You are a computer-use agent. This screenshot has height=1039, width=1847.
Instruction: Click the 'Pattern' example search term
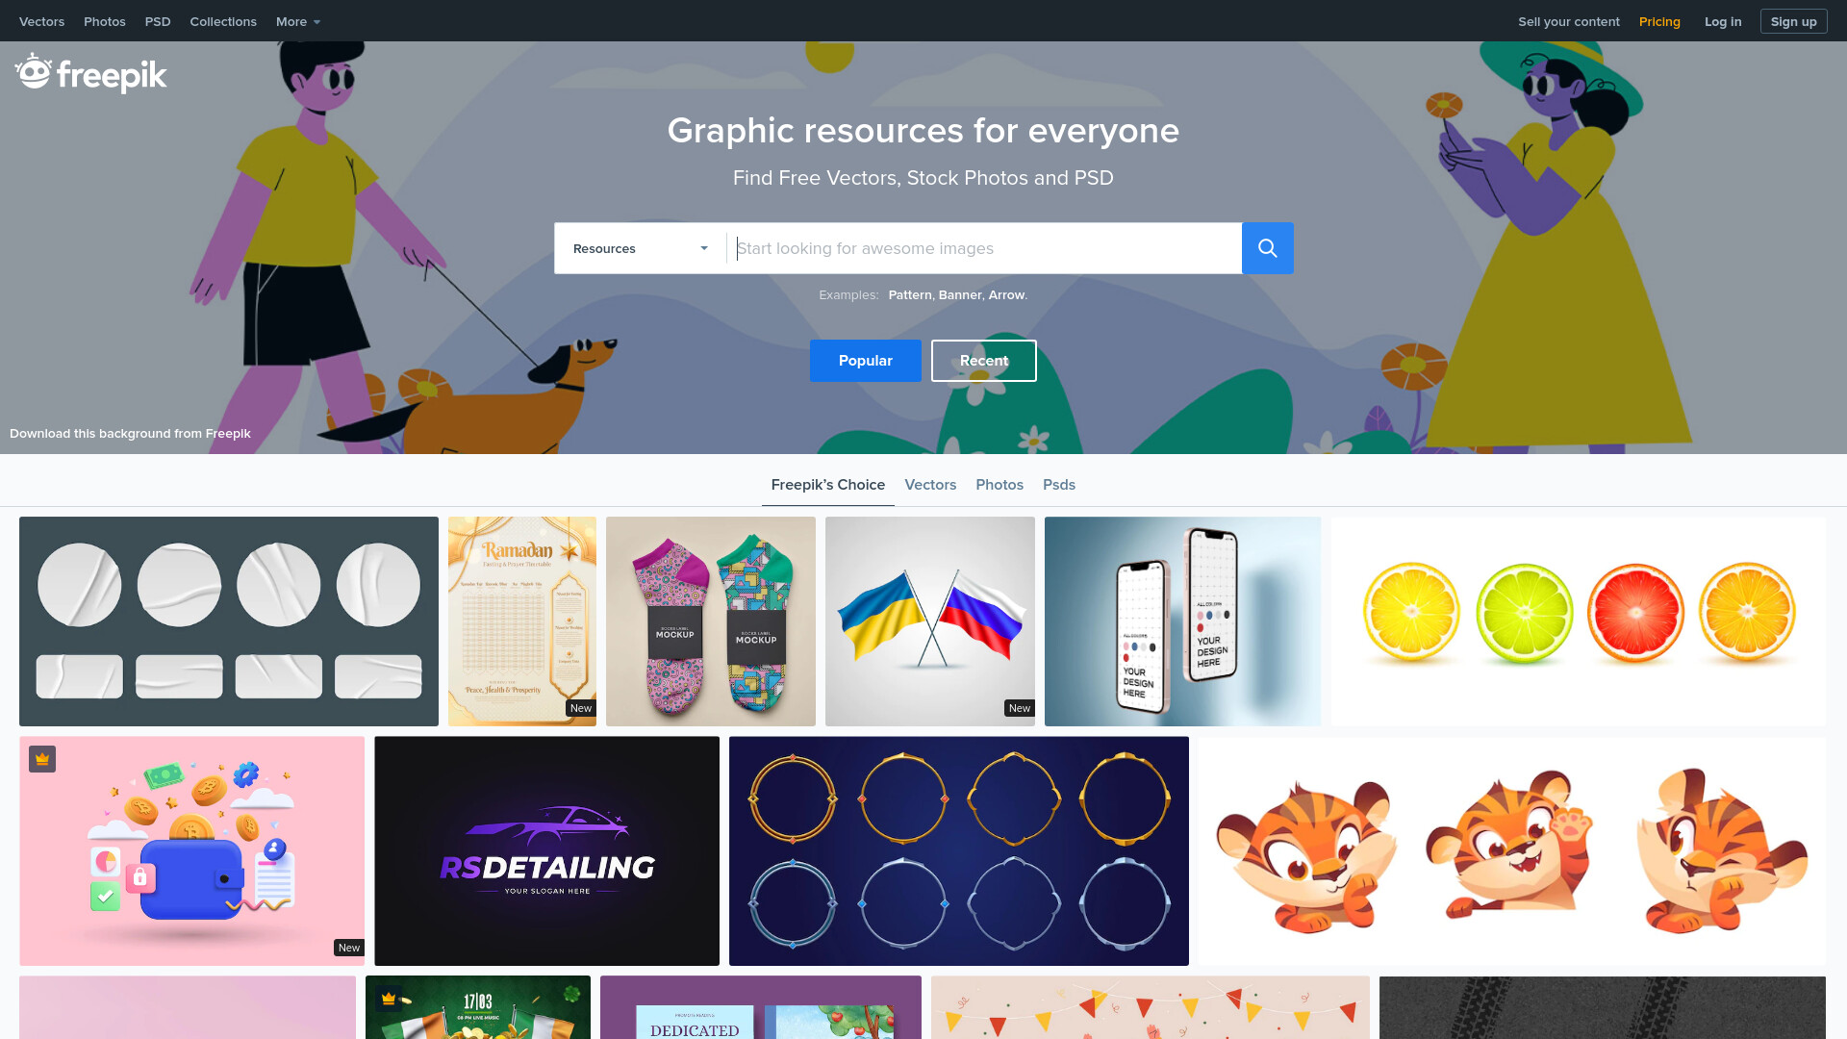click(910, 295)
